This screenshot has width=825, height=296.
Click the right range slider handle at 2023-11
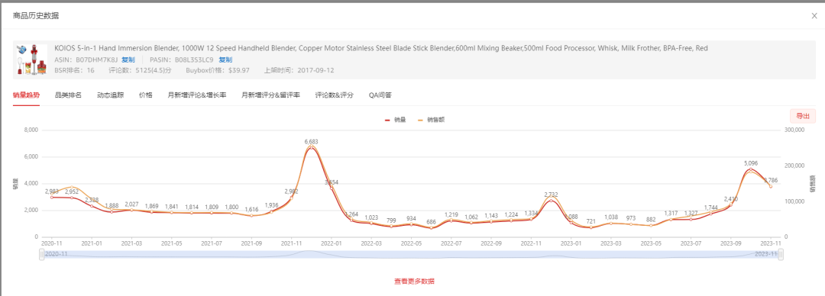pyautogui.click(x=781, y=255)
